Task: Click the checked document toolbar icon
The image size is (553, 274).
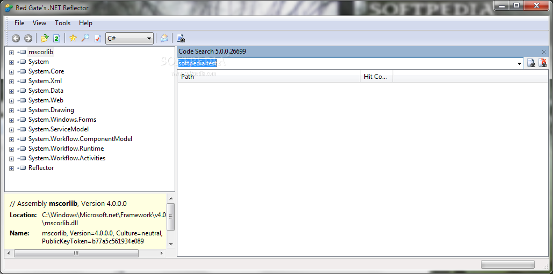Action: pos(98,39)
